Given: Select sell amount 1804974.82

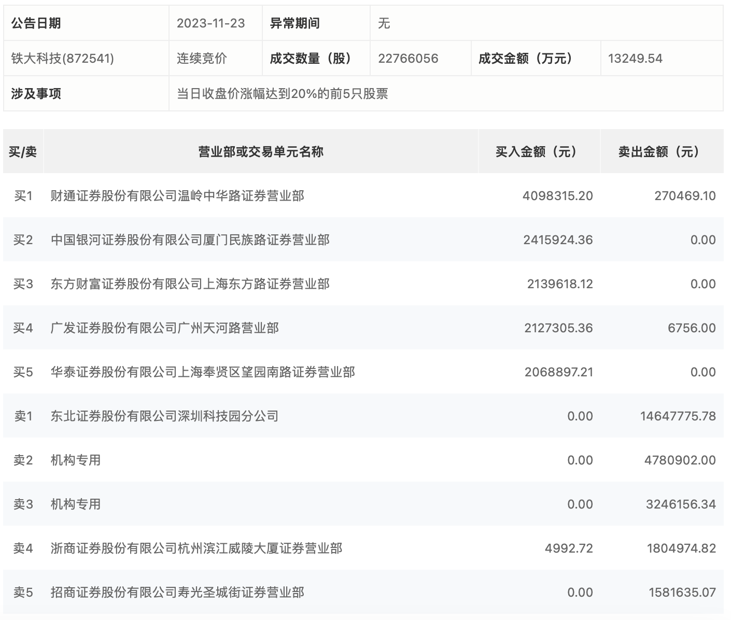Looking at the screenshot, I should click(x=681, y=548).
